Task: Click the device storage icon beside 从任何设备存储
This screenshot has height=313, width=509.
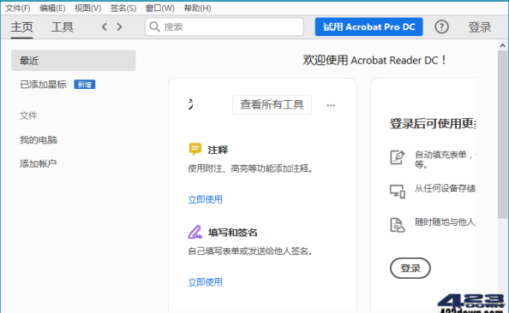Action: (x=398, y=192)
